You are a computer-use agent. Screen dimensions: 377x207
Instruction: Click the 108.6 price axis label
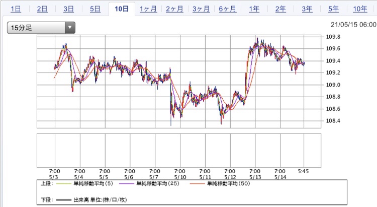[x=333, y=109]
